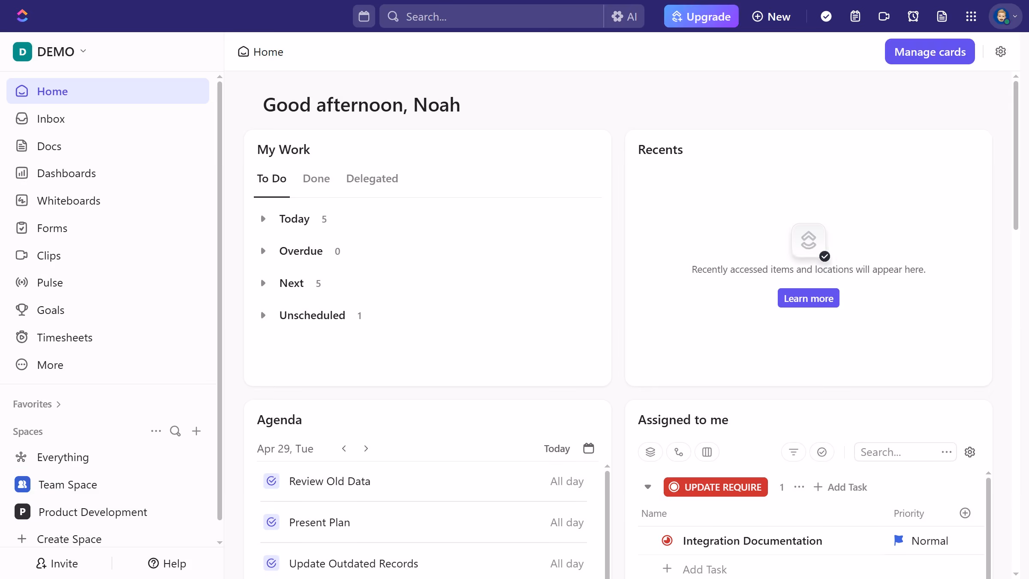The image size is (1029, 579).
Task: Open Dashboards in the sidebar
Action: pos(108,173)
